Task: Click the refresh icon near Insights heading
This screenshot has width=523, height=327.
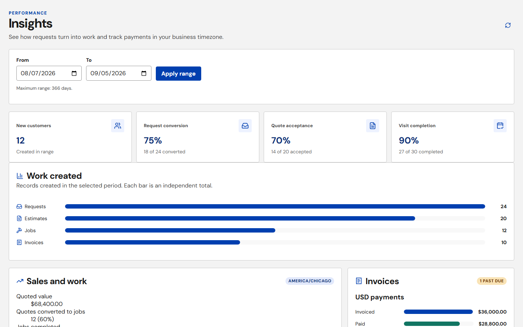Action: pyautogui.click(x=508, y=25)
